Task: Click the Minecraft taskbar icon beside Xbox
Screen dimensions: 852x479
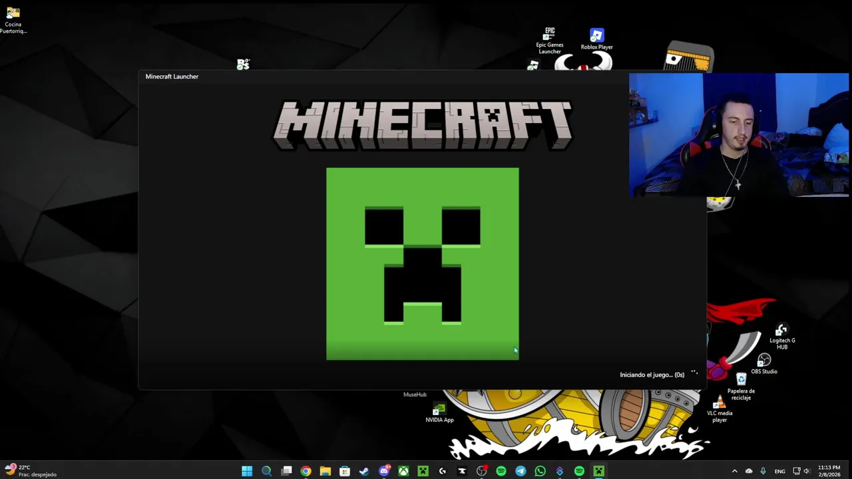Action: (423, 471)
